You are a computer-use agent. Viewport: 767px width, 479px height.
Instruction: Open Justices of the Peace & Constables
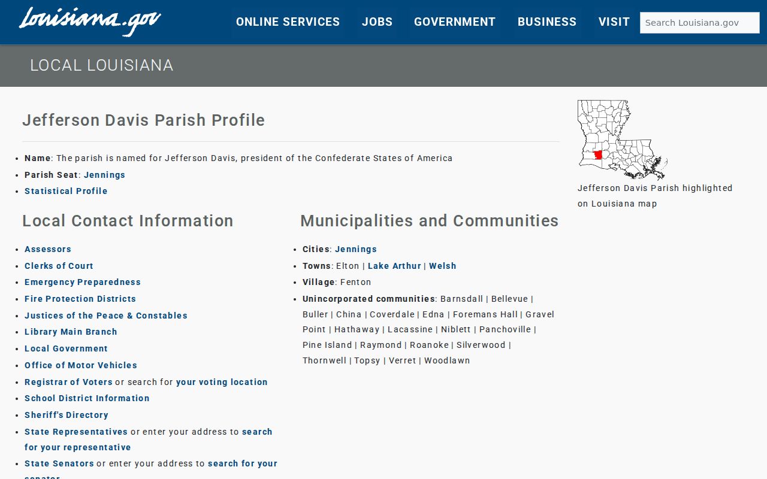tap(106, 316)
